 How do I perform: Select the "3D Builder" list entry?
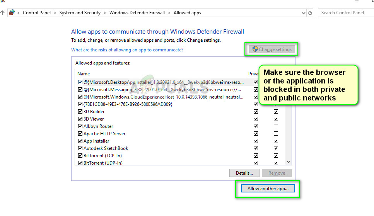[94, 112]
